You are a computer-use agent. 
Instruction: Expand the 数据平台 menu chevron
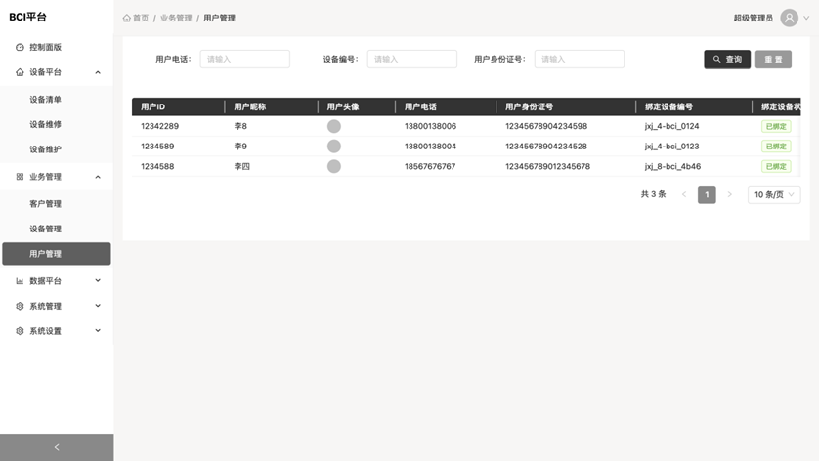pyautogui.click(x=98, y=281)
